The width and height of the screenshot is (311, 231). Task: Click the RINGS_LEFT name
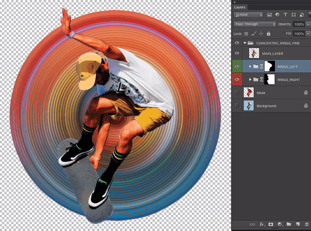(x=288, y=66)
